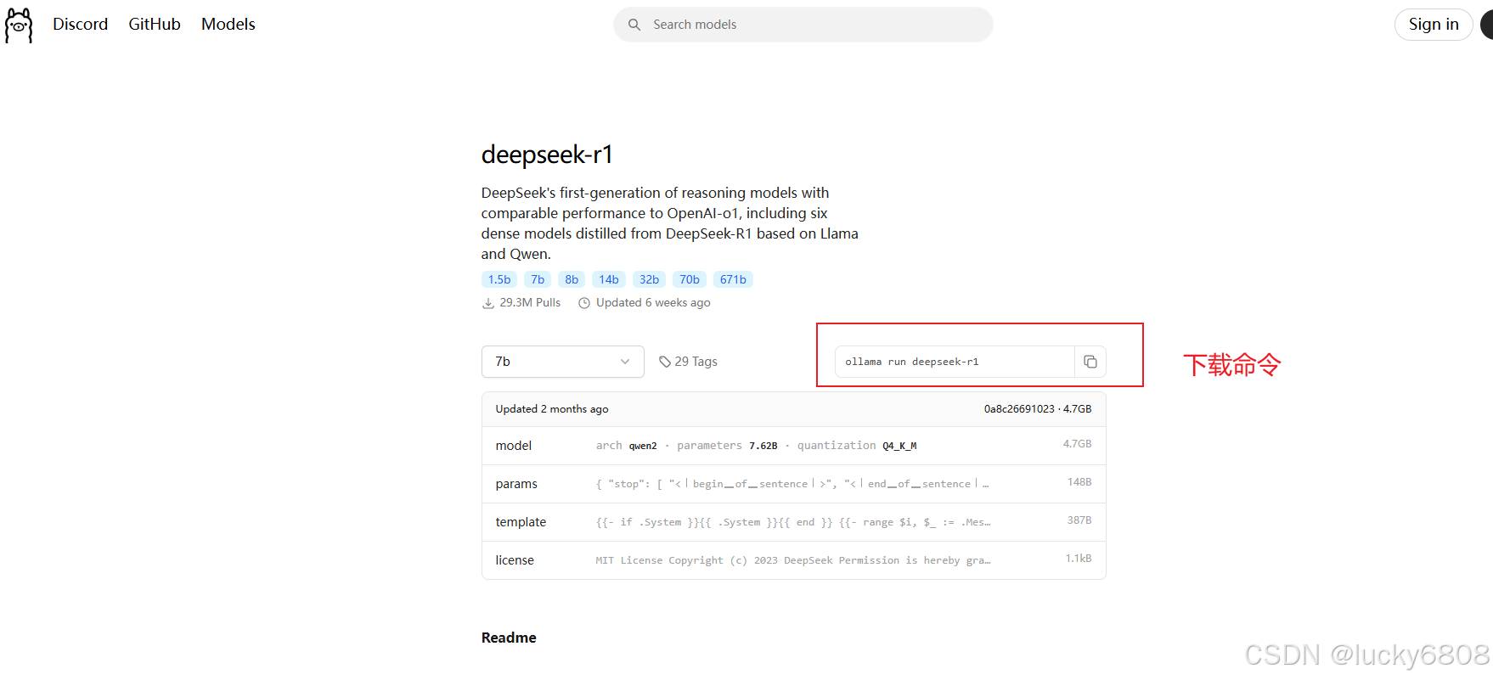1493x680 pixels.
Task: Click the download arrow icon by Pulls
Action: point(488,303)
